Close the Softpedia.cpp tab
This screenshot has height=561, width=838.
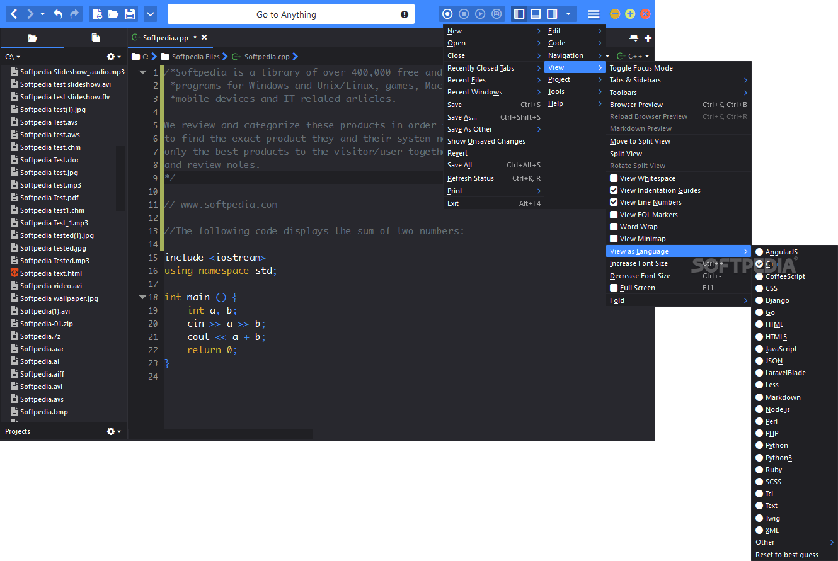[x=204, y=38]
